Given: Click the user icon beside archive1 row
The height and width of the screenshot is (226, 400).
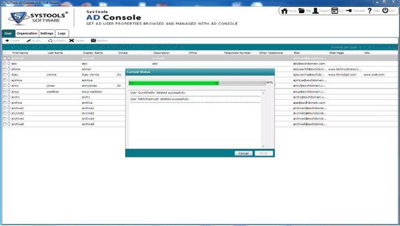Looking at the screenshot, I should (9, 108).
